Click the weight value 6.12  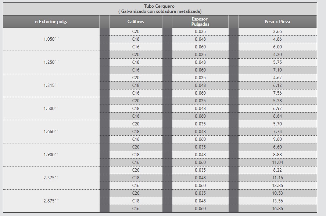point(277,85)
